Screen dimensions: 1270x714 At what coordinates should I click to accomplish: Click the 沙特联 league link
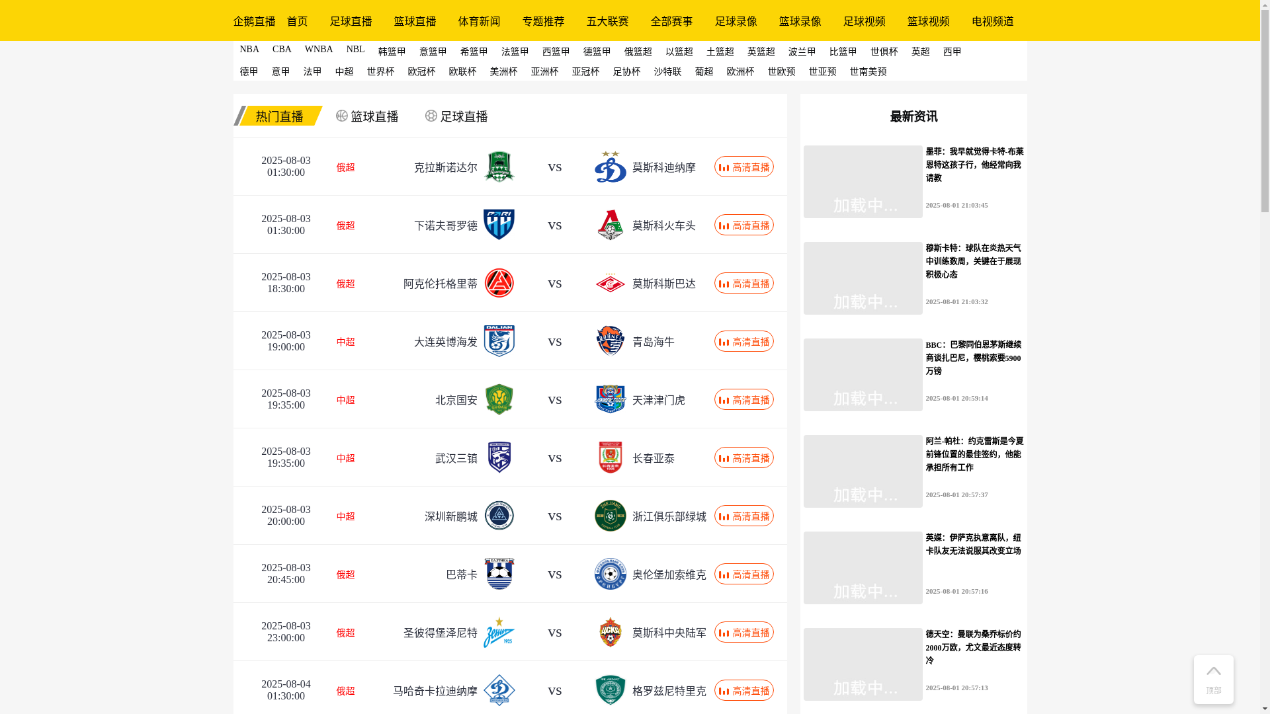(x=667, y=71)
